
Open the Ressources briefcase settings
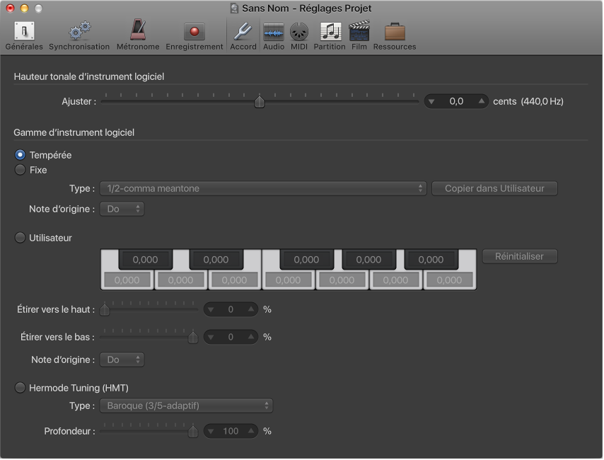tap(395, 35)
